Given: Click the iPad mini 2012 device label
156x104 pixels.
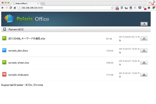Looking at the screenshot, I should coord(16,29).
